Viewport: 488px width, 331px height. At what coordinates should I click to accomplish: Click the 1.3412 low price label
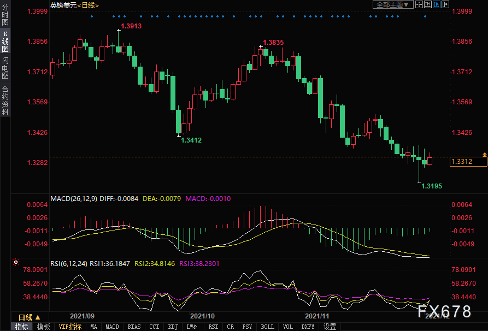191,140
